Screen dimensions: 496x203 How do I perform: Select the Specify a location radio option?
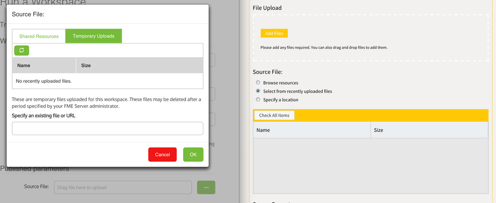point(258,100)
